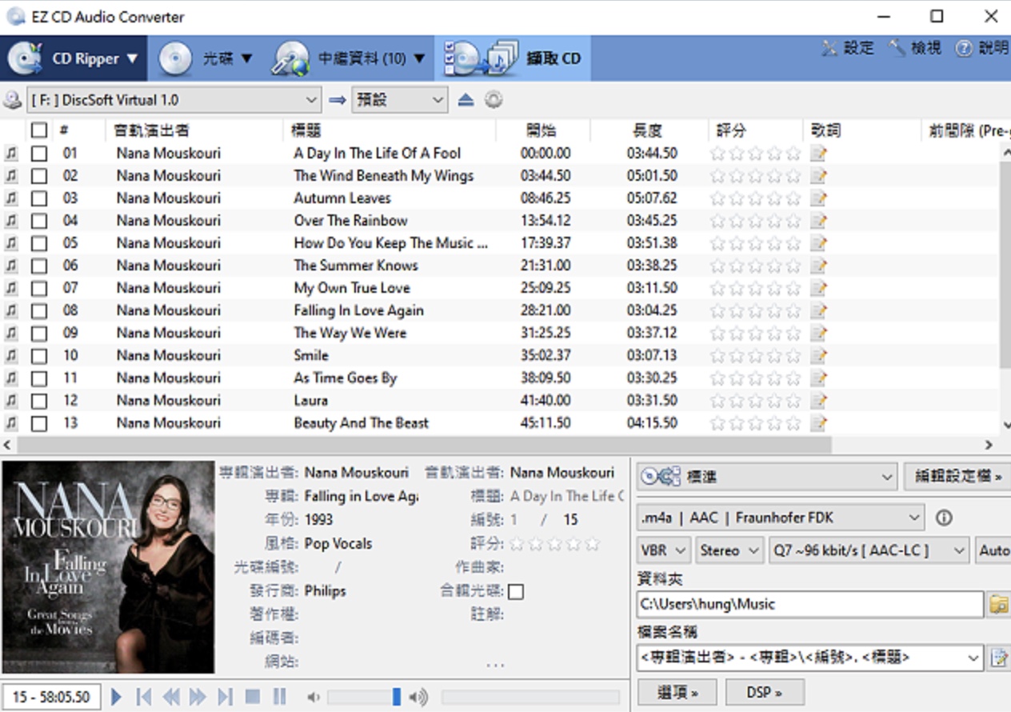Image resolution: width=1011 pixels, height=712 pixels.
Task: Open lyrics editor icon for Autumn Leaves
Action: coord(817,198)
